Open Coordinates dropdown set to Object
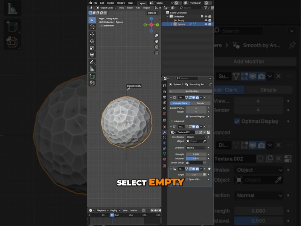 [197, 137]
